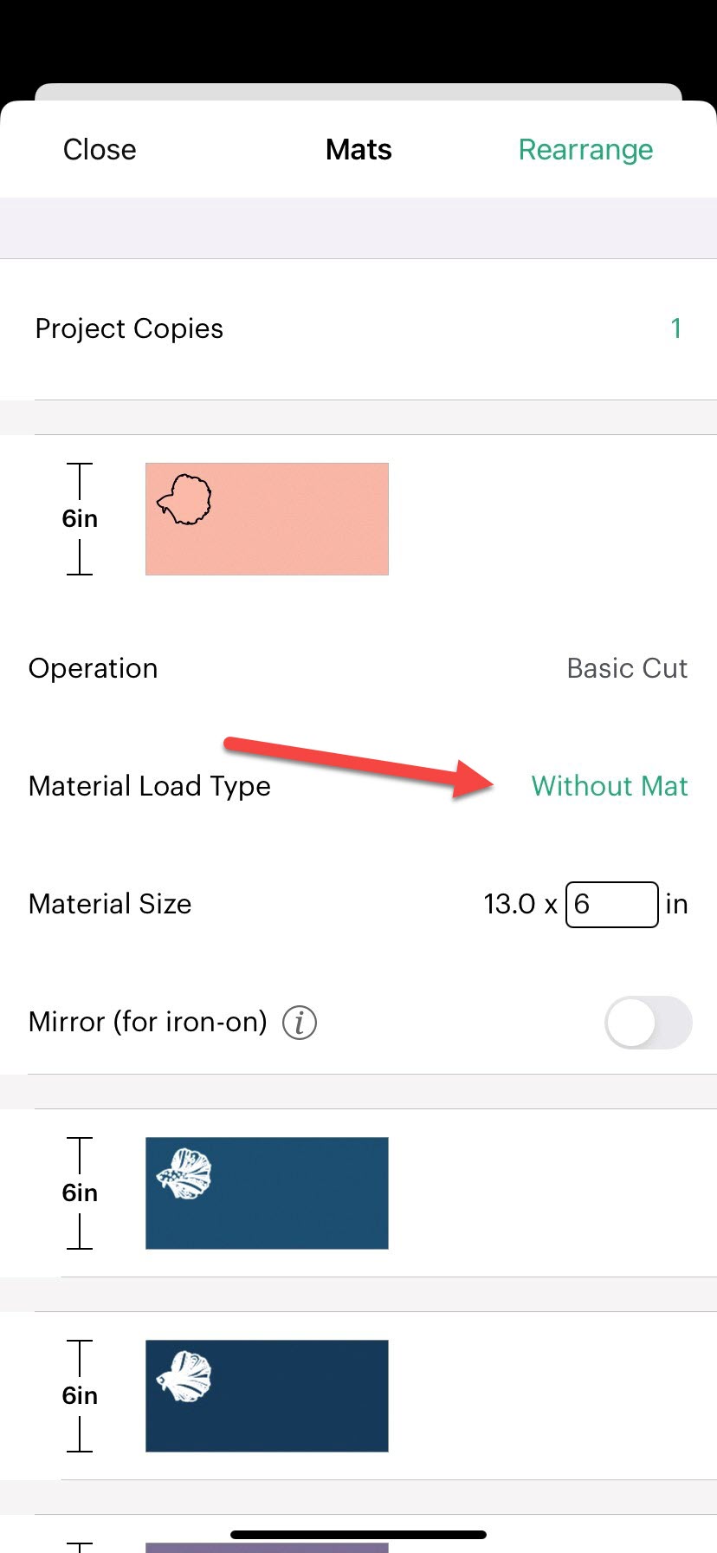
Task: Close the Mats panel
Action: (x=99, y=149)
